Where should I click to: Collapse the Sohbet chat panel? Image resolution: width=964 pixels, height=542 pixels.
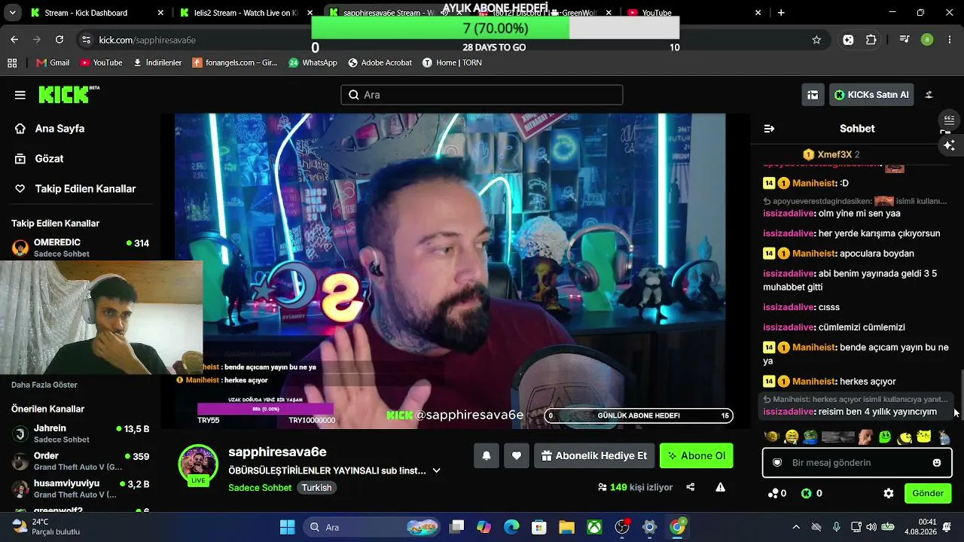pyautogui.click(x=769, y=129)
